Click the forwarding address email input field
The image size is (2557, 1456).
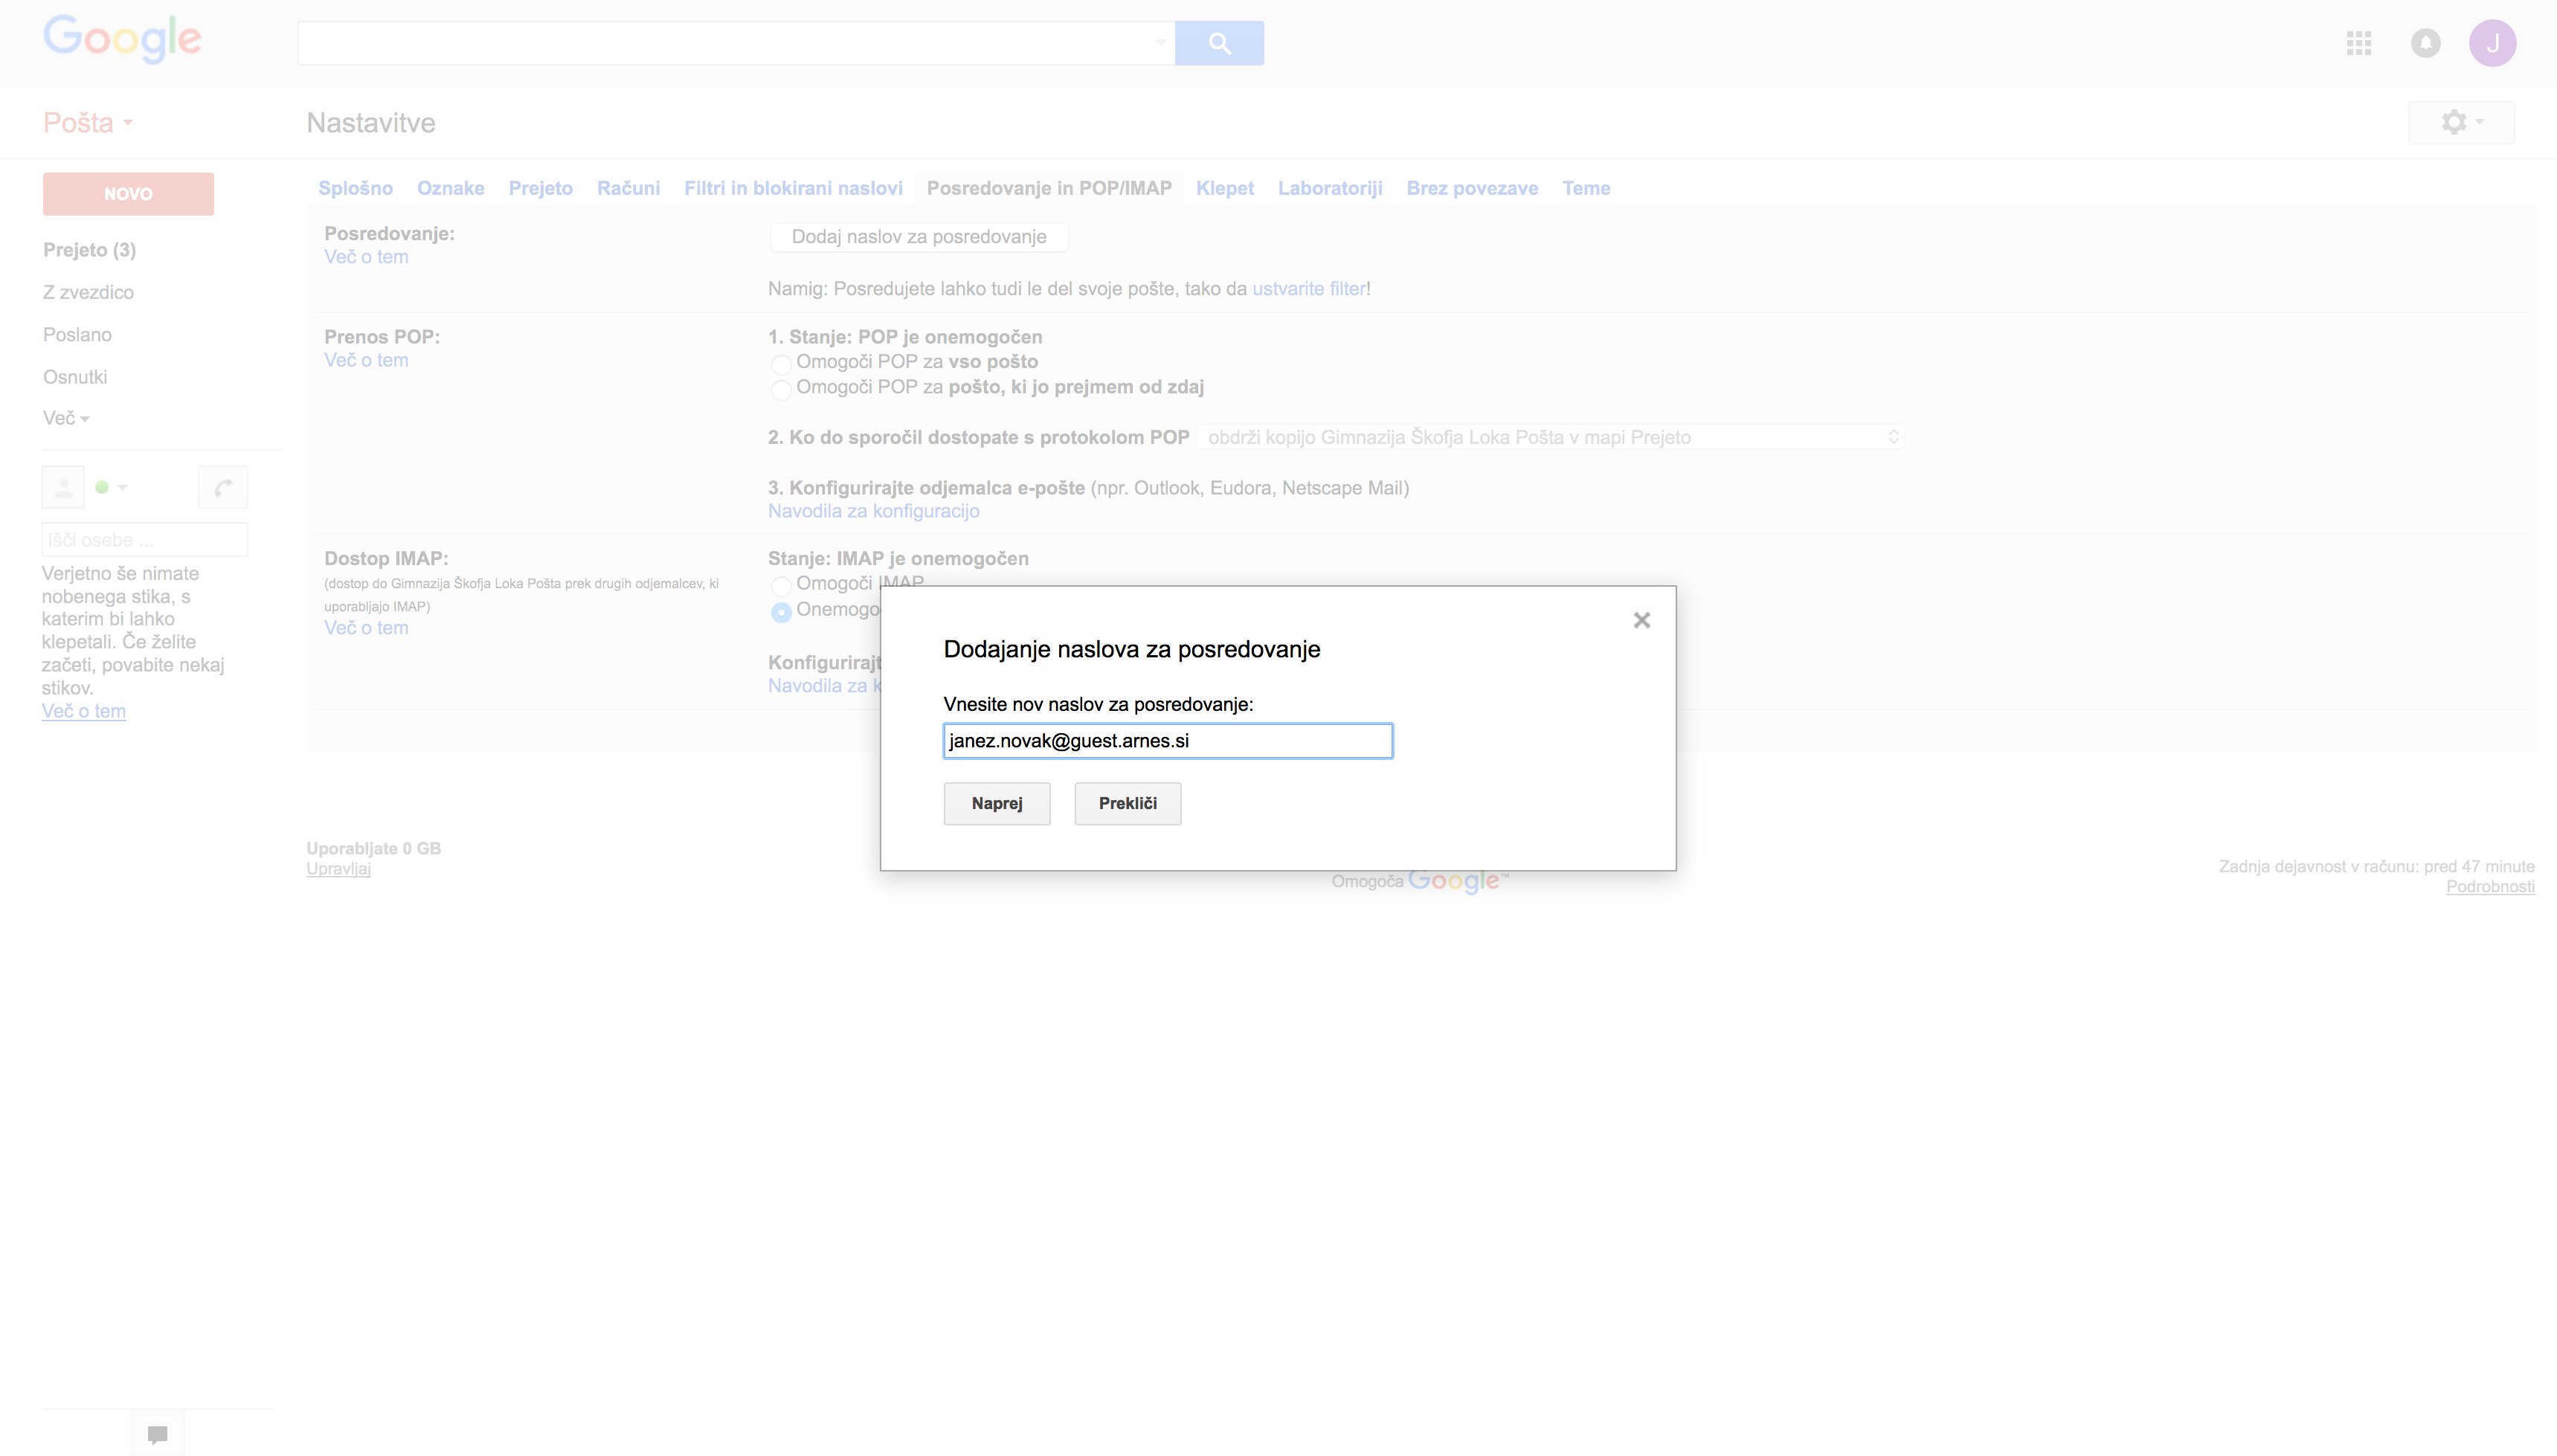1167,741
